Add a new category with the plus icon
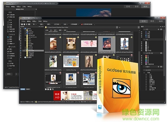Image resolution: width=167 pixels, height=125 pixels. [x=158, y=30]
